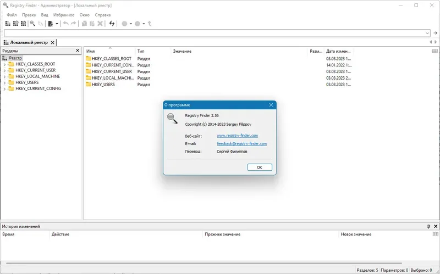Screen dimensions: 440x274
Task: Sort list by Значение column header
Action: click(x=239, y=51)
